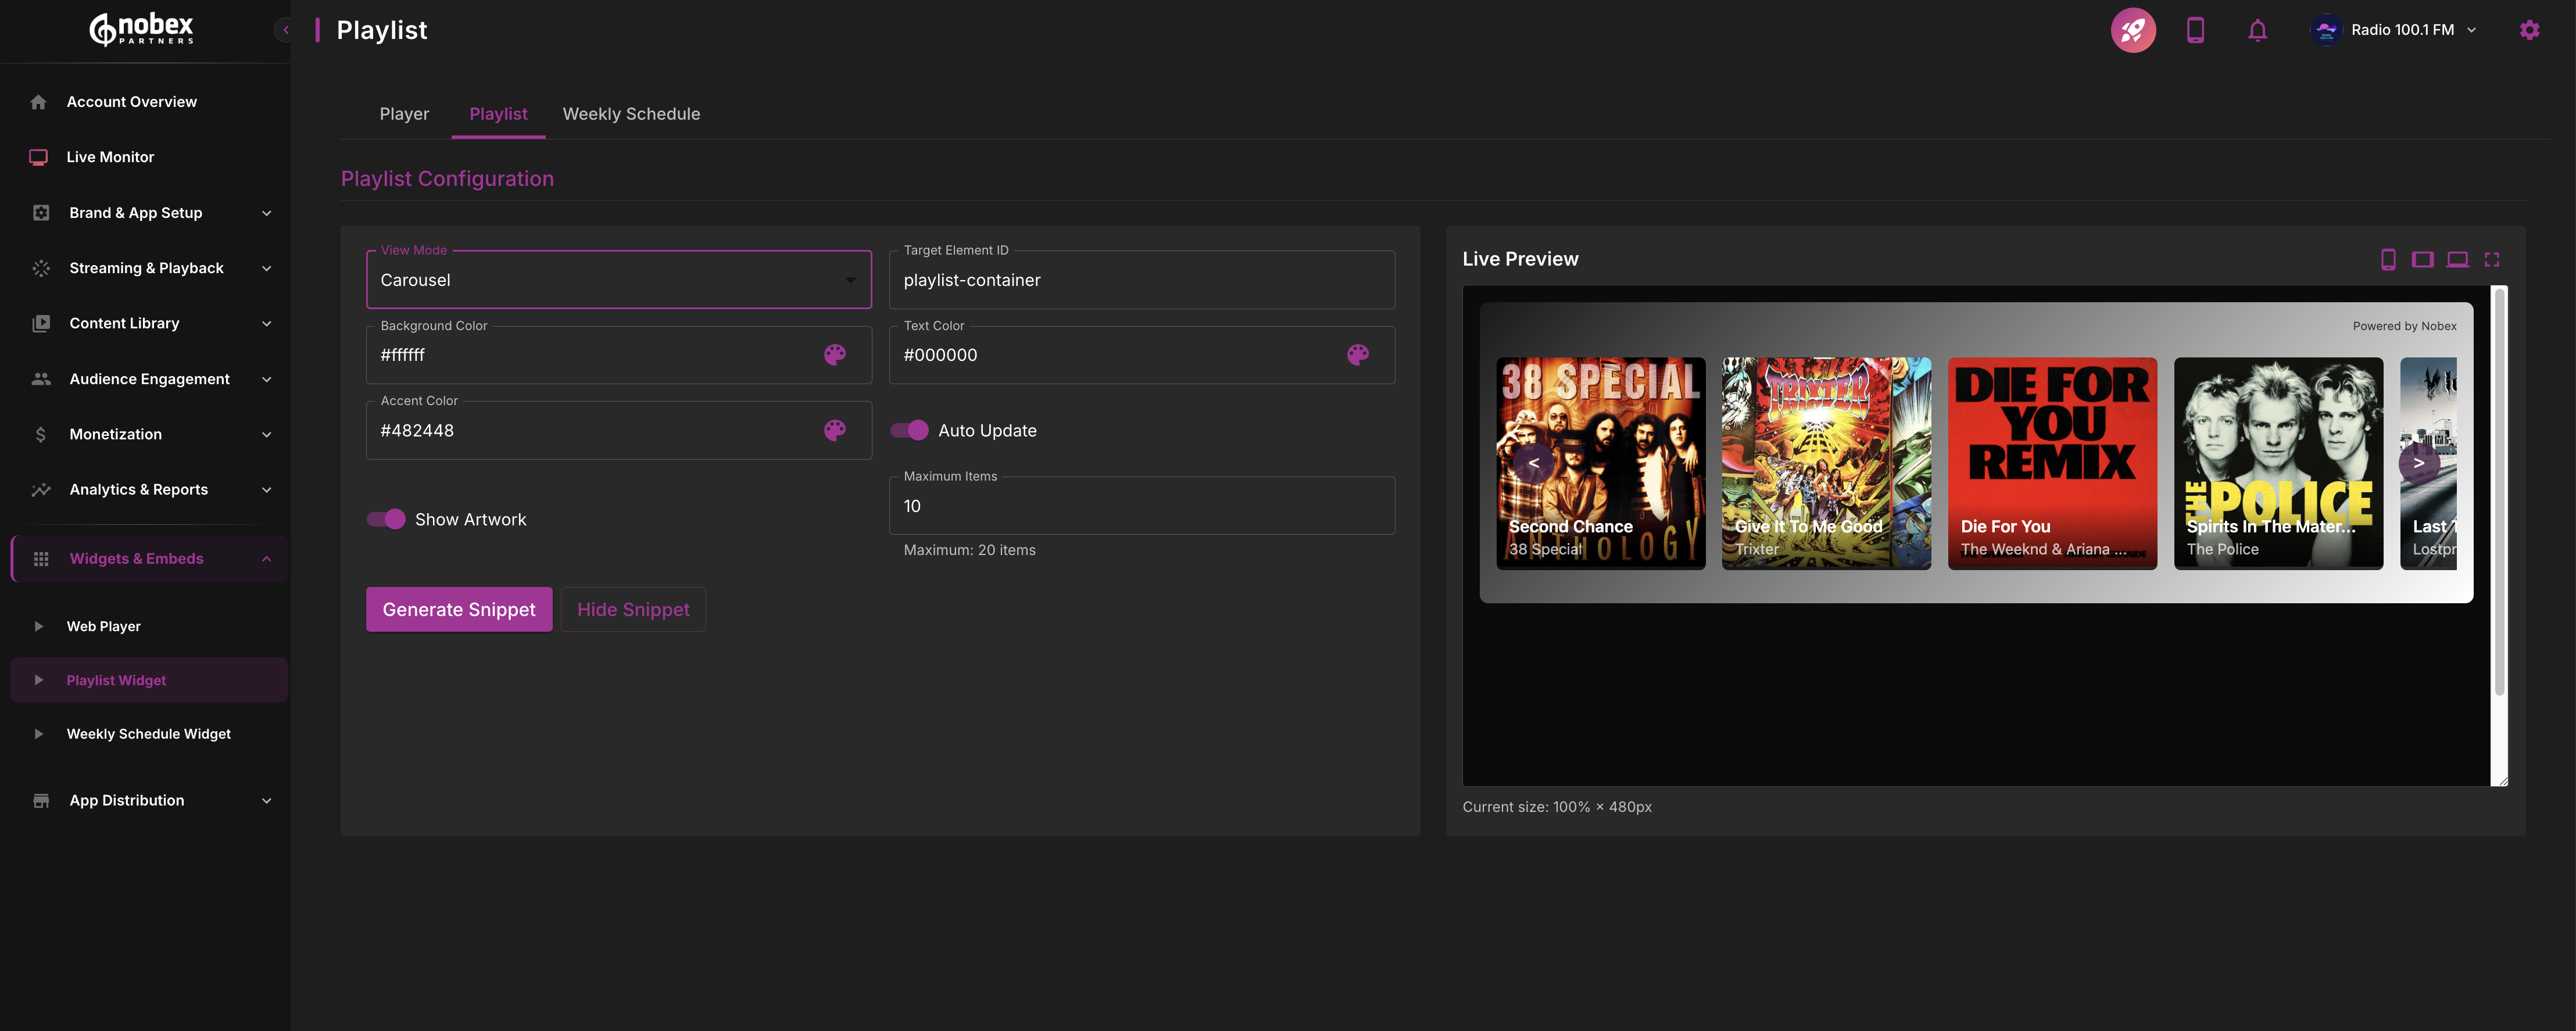Viewport: 2576px width, 1031px height.
Task: Switch to the Weekly Schedule tab
Action: click(631, 114)
